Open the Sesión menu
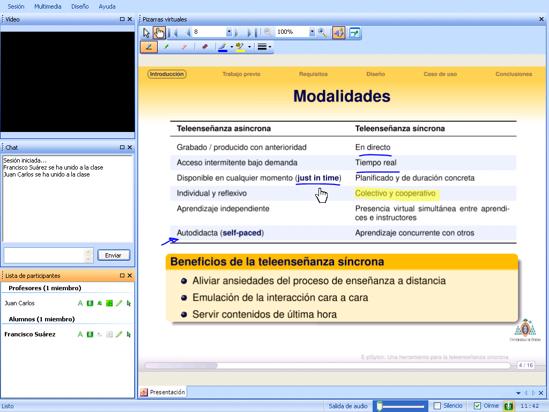 pos(16,6)
